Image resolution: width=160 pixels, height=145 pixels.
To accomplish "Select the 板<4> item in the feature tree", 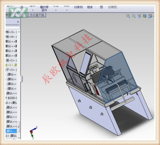I will 11,37.
